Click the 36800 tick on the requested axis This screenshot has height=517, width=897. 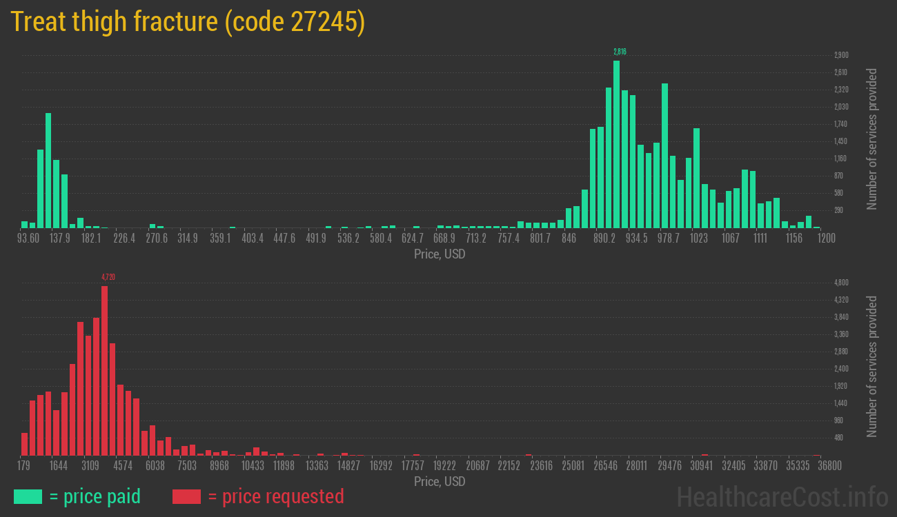coord(829,466)
